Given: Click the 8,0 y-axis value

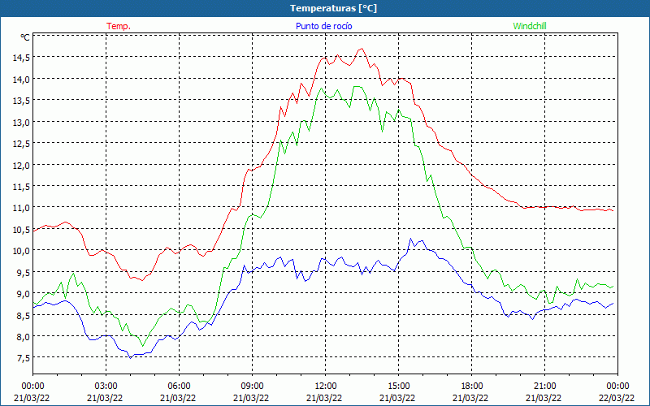Looking at the screenshot, I should pos(24,337).
